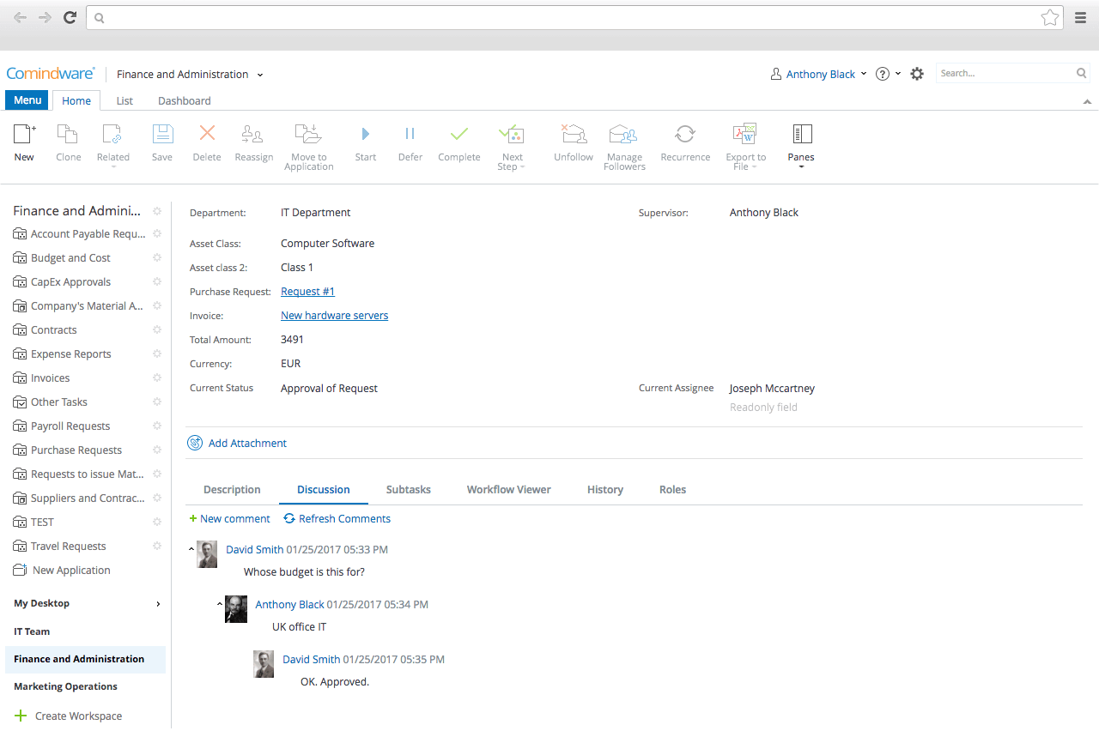Open the settings gear icon

click(917, 74)
